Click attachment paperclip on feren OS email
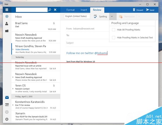Screen dimensions: 162x125 tap(54, 86)
